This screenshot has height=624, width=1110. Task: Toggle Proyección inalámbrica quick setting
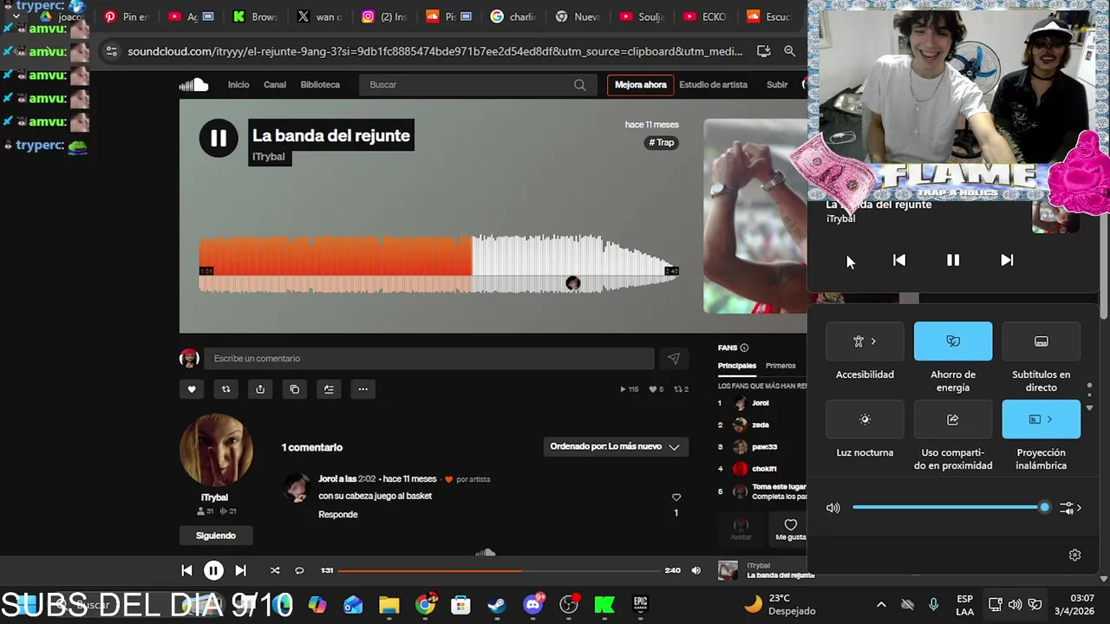(x=1041, y=419)
